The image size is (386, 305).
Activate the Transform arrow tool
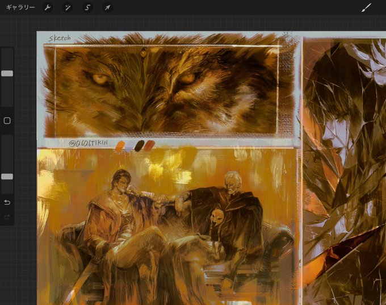pos(108,7)
